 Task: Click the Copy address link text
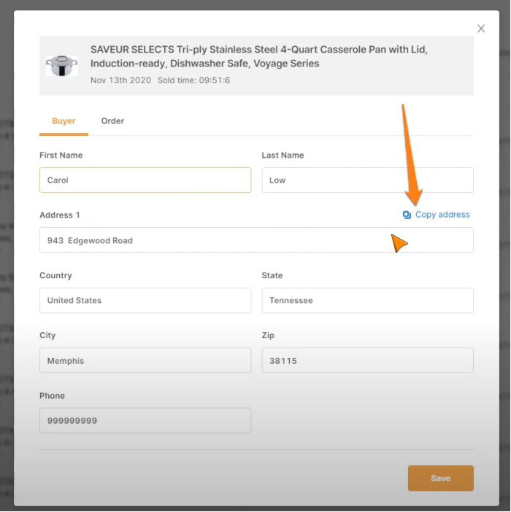[x=442, y=215]
